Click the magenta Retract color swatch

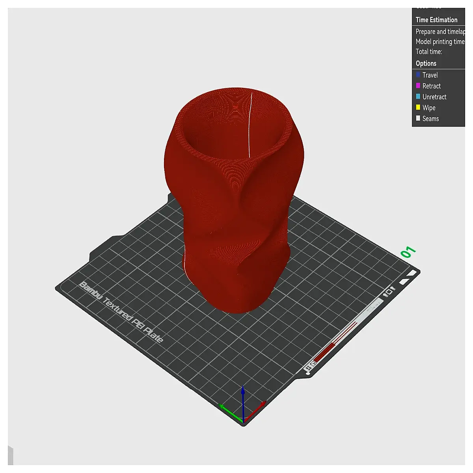point(418,86)
